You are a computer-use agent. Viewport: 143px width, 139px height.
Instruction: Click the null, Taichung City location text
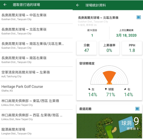(11, 76)
